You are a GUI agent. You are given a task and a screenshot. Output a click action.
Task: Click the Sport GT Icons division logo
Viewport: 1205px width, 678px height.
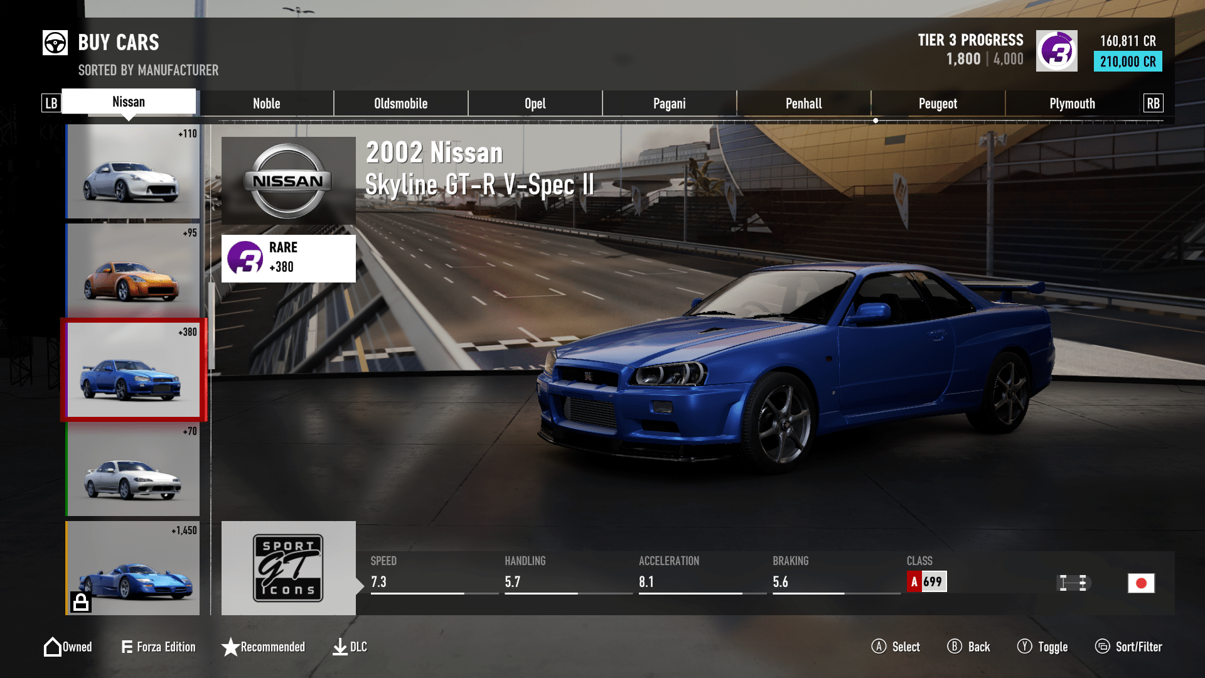point(288,568)
